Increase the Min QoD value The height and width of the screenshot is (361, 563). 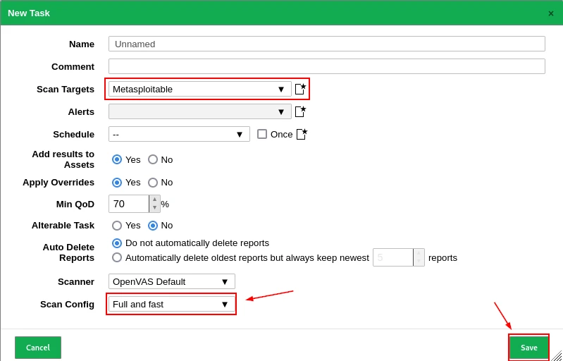point(155,200)
